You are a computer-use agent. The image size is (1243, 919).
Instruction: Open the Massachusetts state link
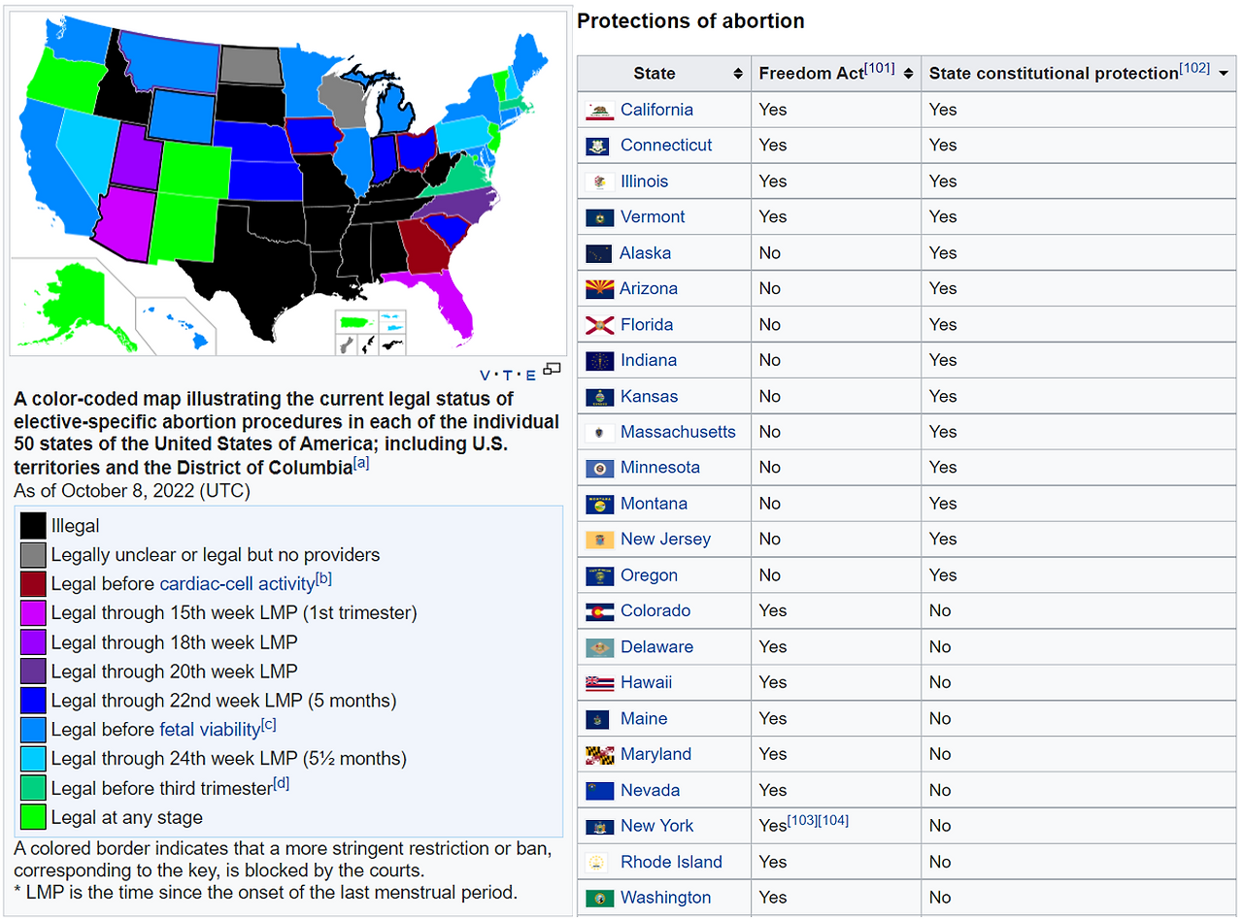coord(678,432)
